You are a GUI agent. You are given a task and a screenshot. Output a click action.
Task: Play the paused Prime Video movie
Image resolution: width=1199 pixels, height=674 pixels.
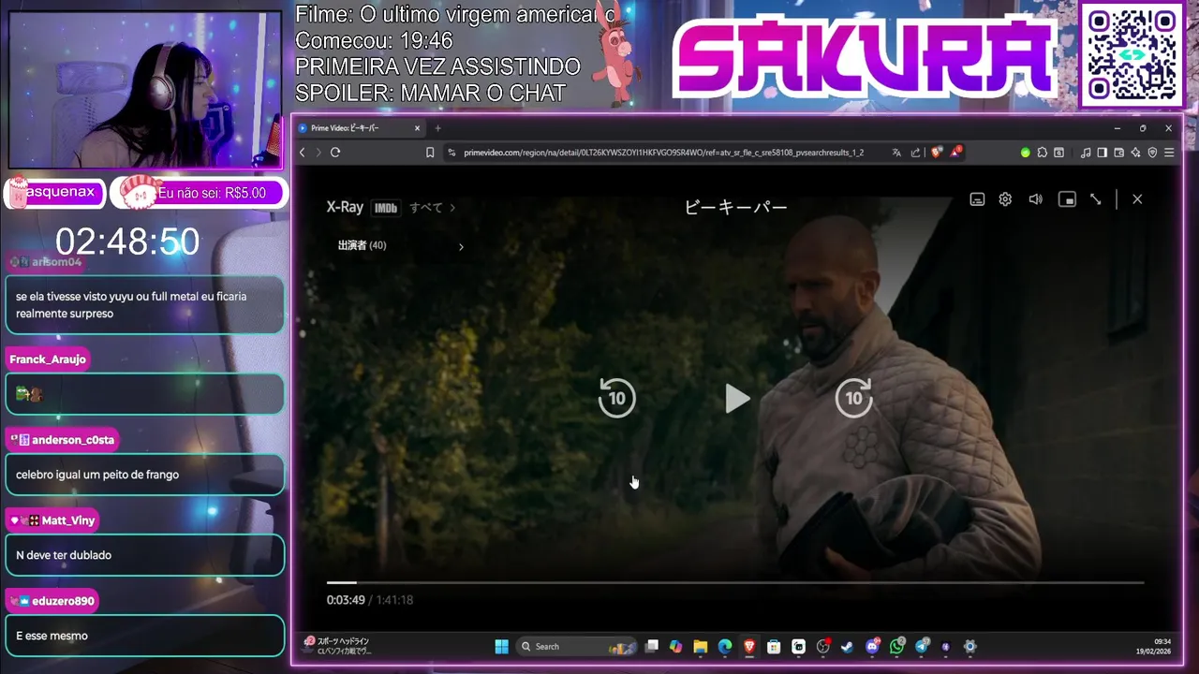pos(737,399)
